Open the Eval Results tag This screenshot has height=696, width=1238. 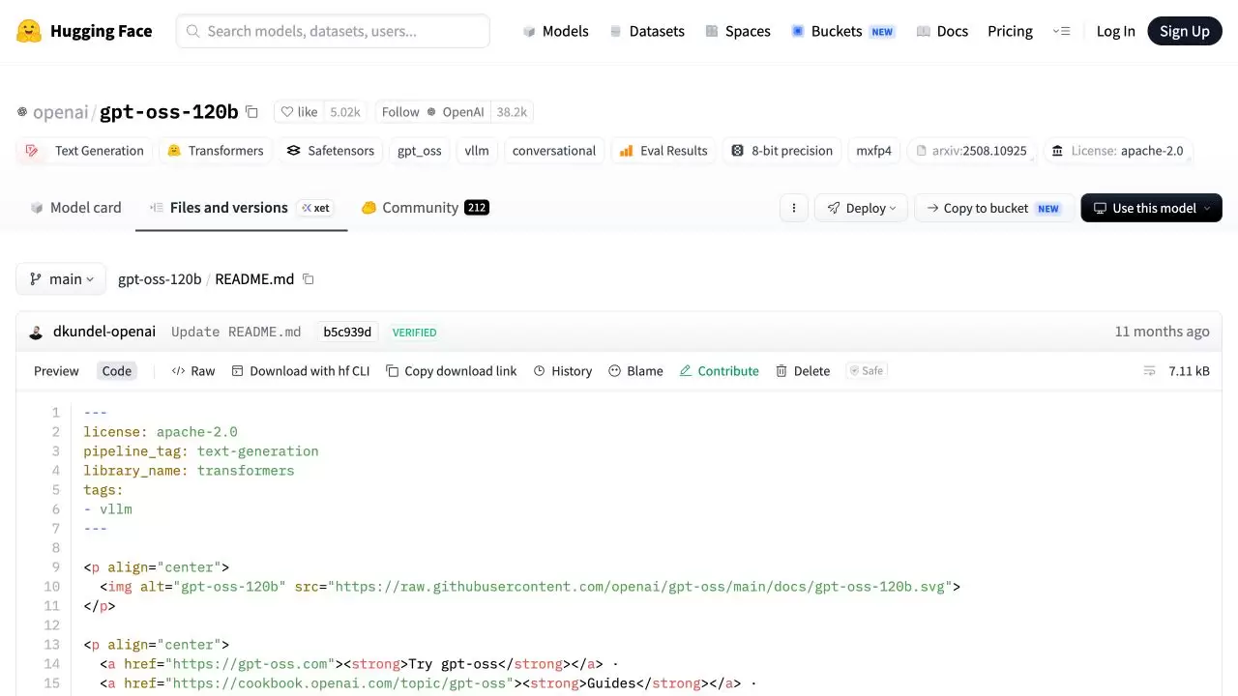[x=663, y=151]
